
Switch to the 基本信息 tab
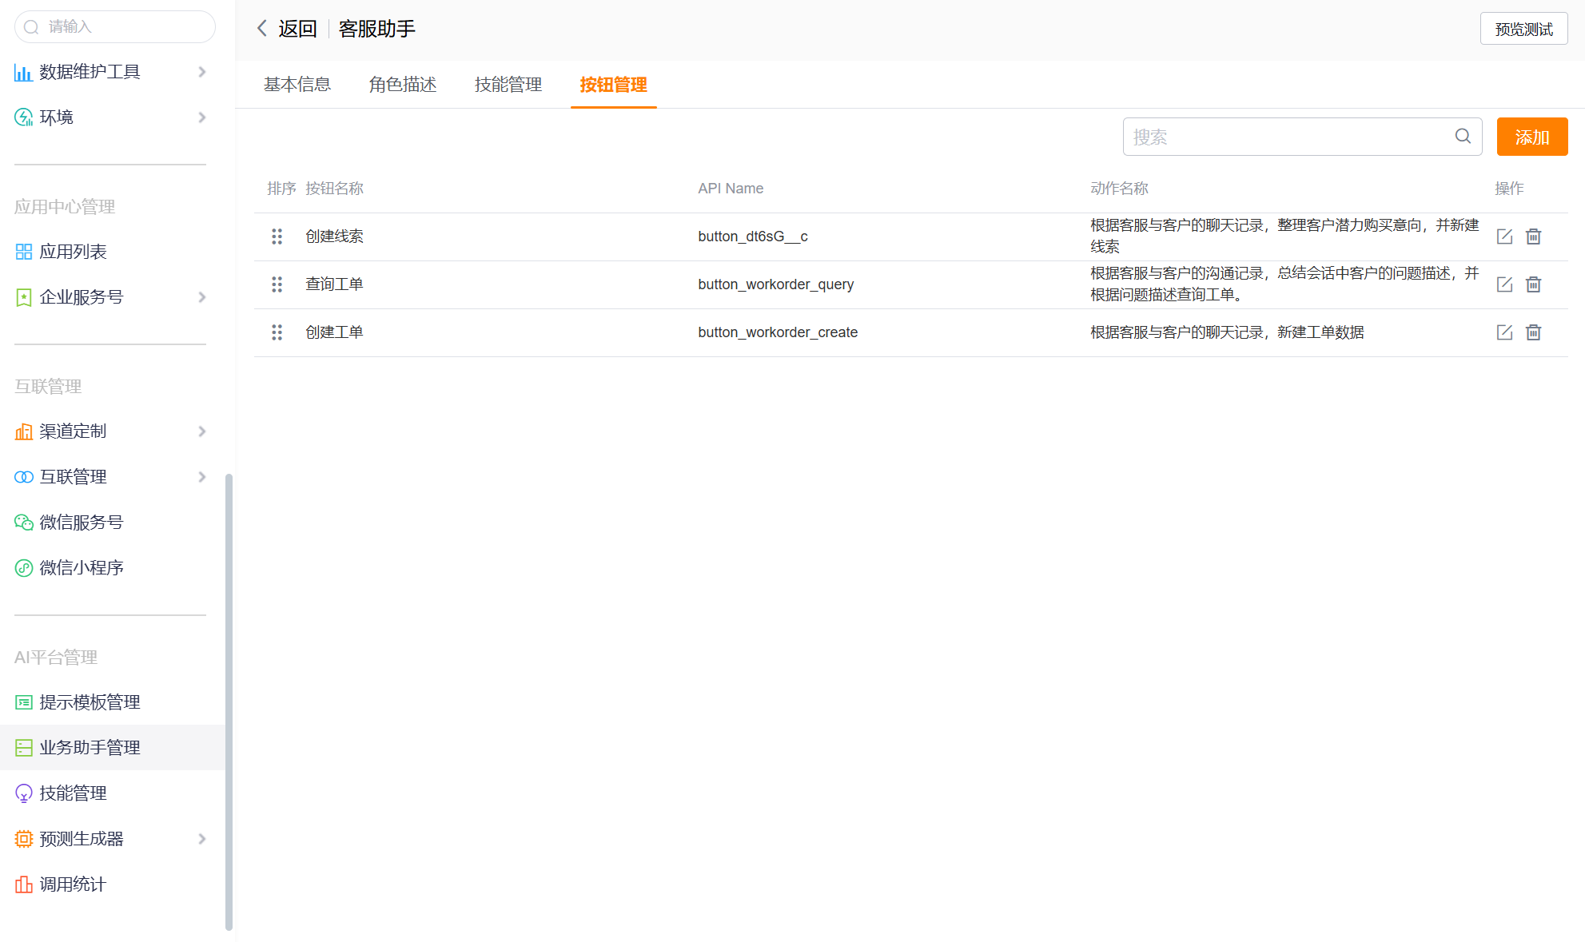click(297, 85)
